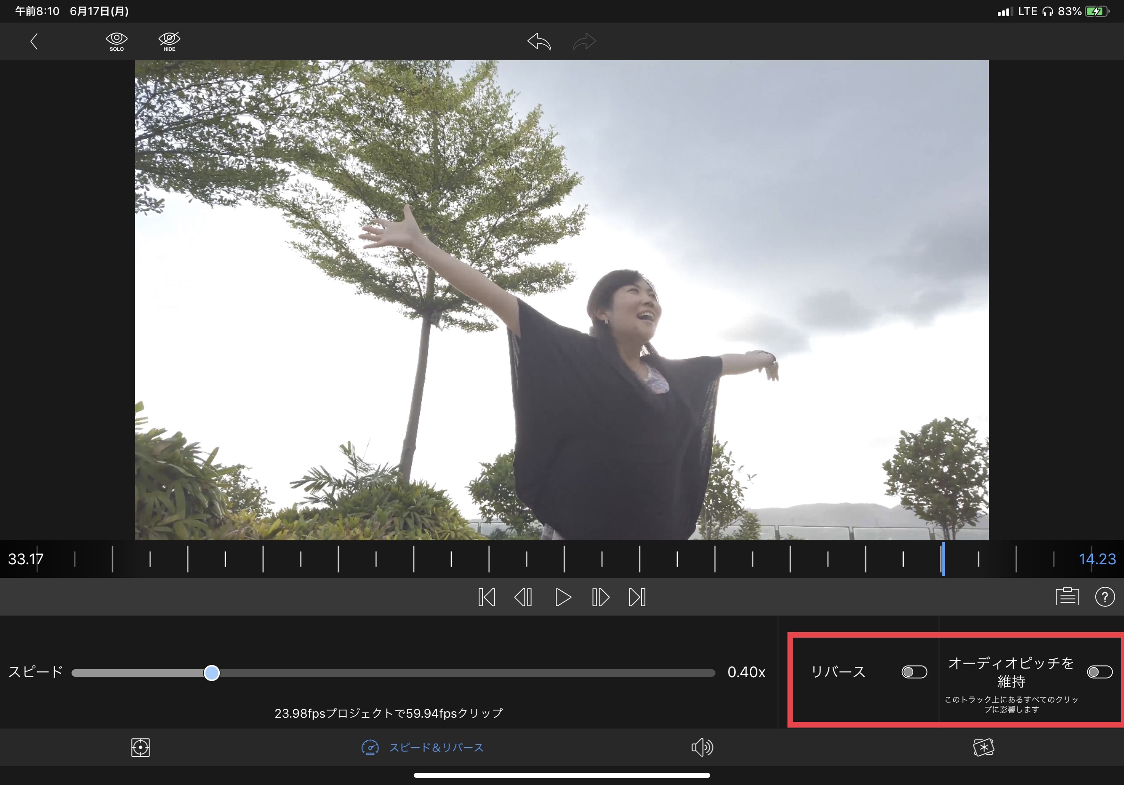The height and width of the screenshot is (785, 1124).
Task: Click the undo arrow
Action: click(x=539, y=41)
